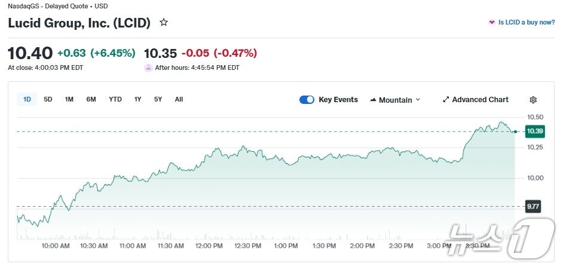Expand the Mountain chart type dropdown
The image size is (563, 267).
tap(418, 100)
